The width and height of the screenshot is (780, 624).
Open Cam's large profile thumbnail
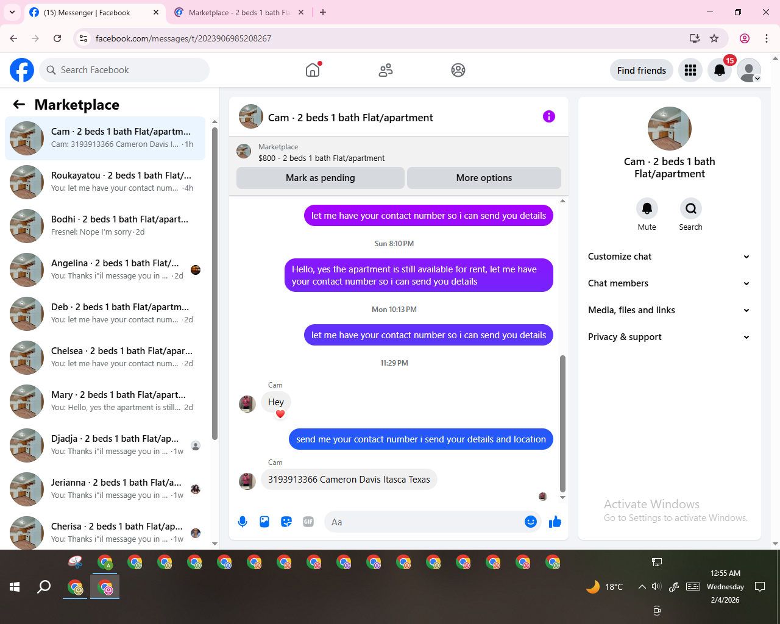[x=670, y=129]
